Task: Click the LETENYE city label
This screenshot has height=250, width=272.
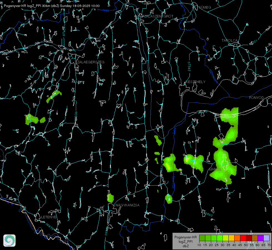Action: tap(49, 217)
